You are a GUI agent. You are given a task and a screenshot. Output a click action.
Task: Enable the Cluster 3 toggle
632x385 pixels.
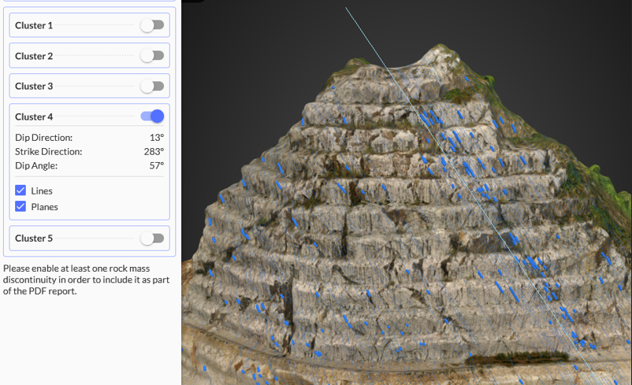[x=152, y=86]
